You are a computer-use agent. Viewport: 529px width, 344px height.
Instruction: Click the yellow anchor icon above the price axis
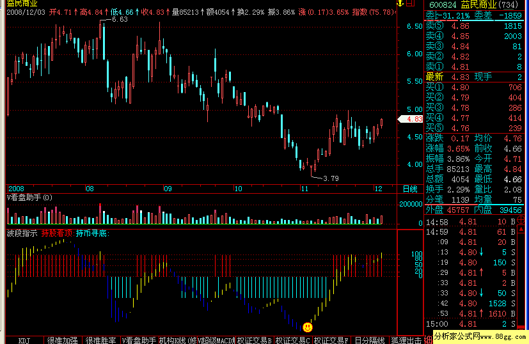400,3
